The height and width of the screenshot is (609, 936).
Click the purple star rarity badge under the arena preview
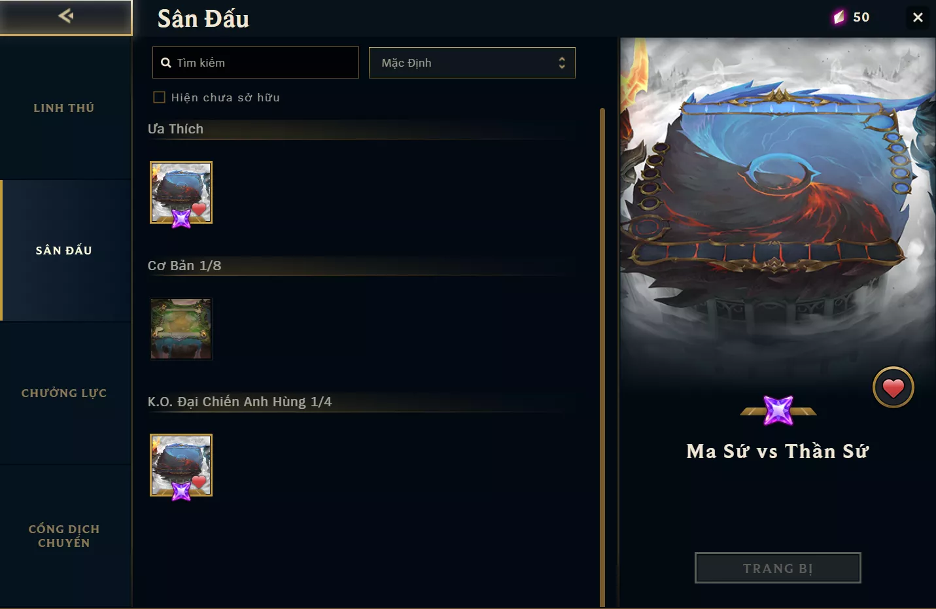(778, 411)
